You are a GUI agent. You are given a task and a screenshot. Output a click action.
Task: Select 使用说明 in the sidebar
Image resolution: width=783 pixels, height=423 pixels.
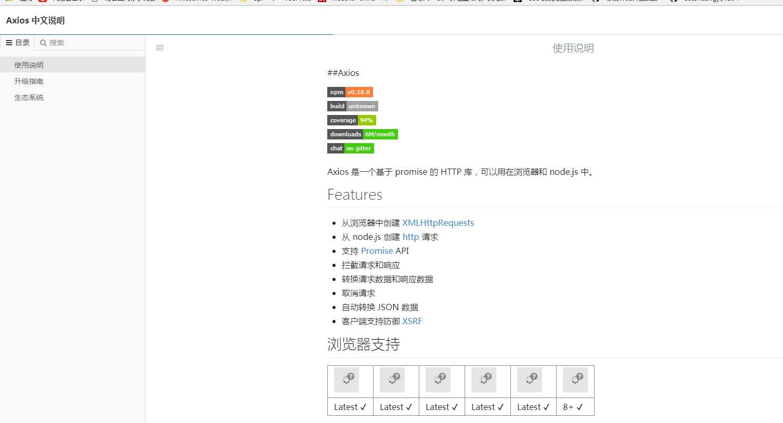(x=72, y=65)
